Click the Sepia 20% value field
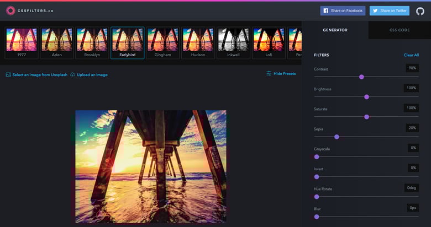The width and height of the screenshot is (431, 227). pyautogui.click(x=412, y=128)
